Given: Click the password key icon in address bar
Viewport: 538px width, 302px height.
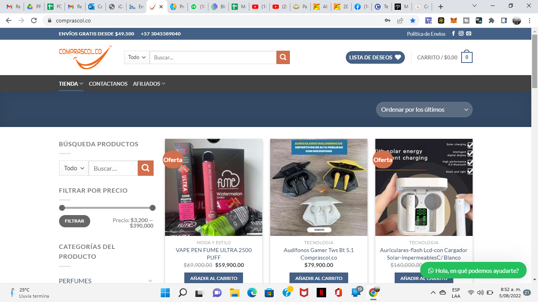Looking at the screenshot, I should pos(388,20).
